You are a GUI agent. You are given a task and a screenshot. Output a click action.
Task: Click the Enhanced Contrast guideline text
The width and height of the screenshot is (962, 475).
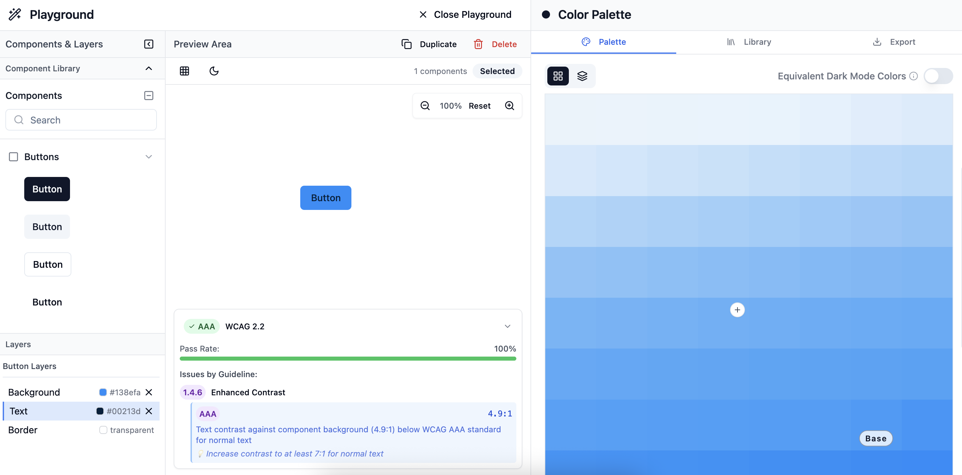tap(248, 392)
